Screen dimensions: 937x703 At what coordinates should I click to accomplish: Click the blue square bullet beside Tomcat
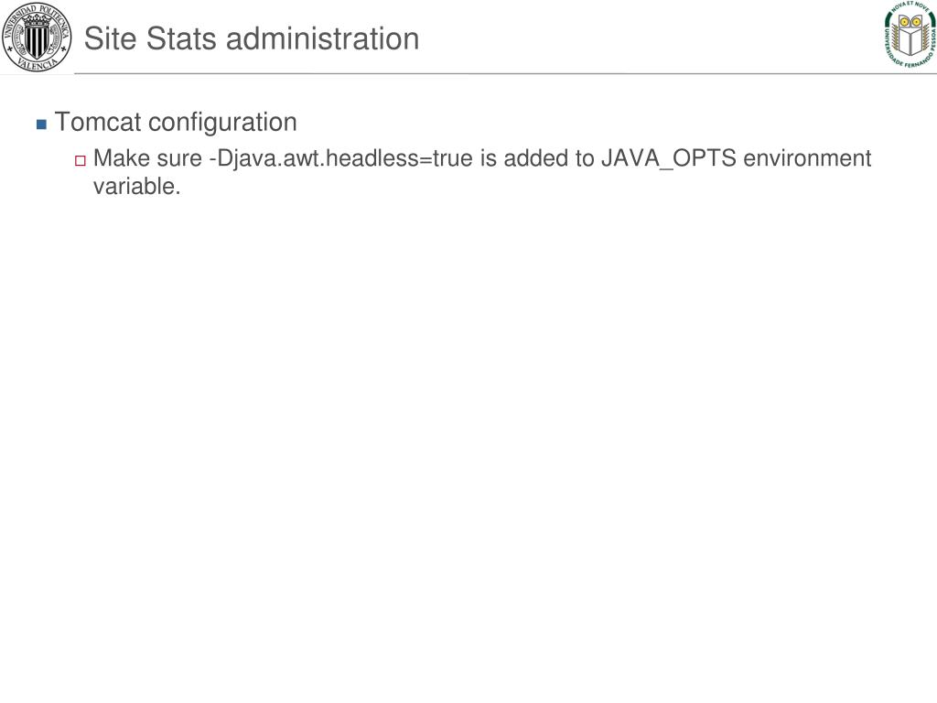(x=41, y=124)
